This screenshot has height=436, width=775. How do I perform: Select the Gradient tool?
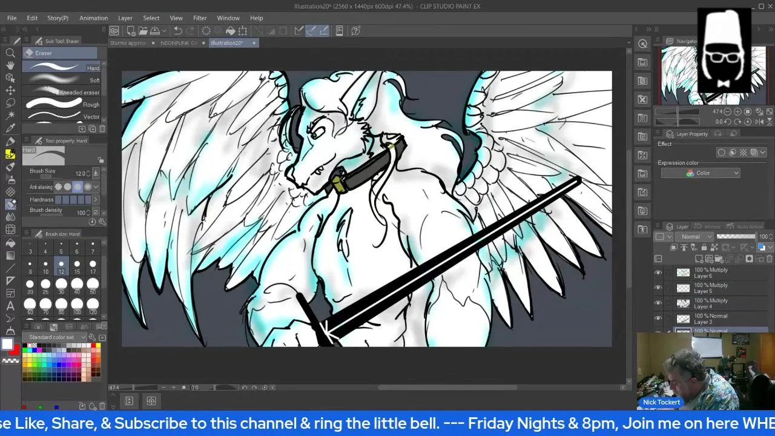tap(10, 255)
